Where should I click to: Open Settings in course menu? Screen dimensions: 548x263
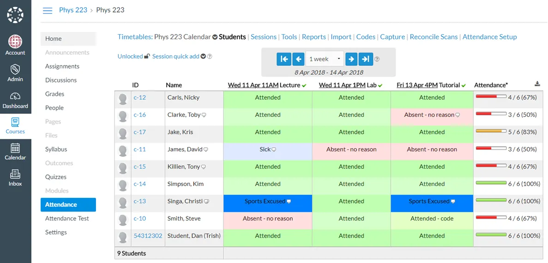[56, 232]
